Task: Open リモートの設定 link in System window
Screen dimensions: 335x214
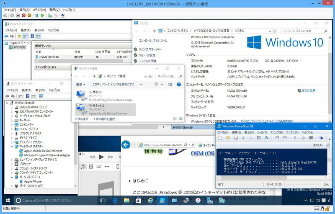Action: click(x=147, y=55)
